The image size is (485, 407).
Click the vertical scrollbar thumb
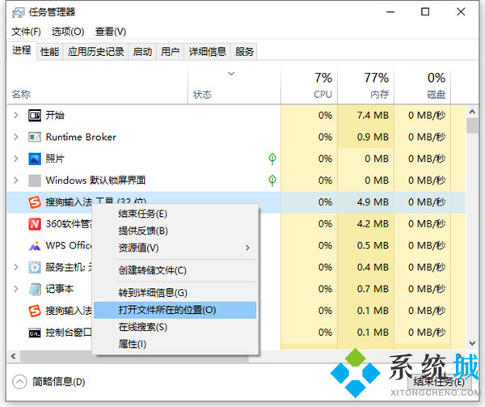472,125
